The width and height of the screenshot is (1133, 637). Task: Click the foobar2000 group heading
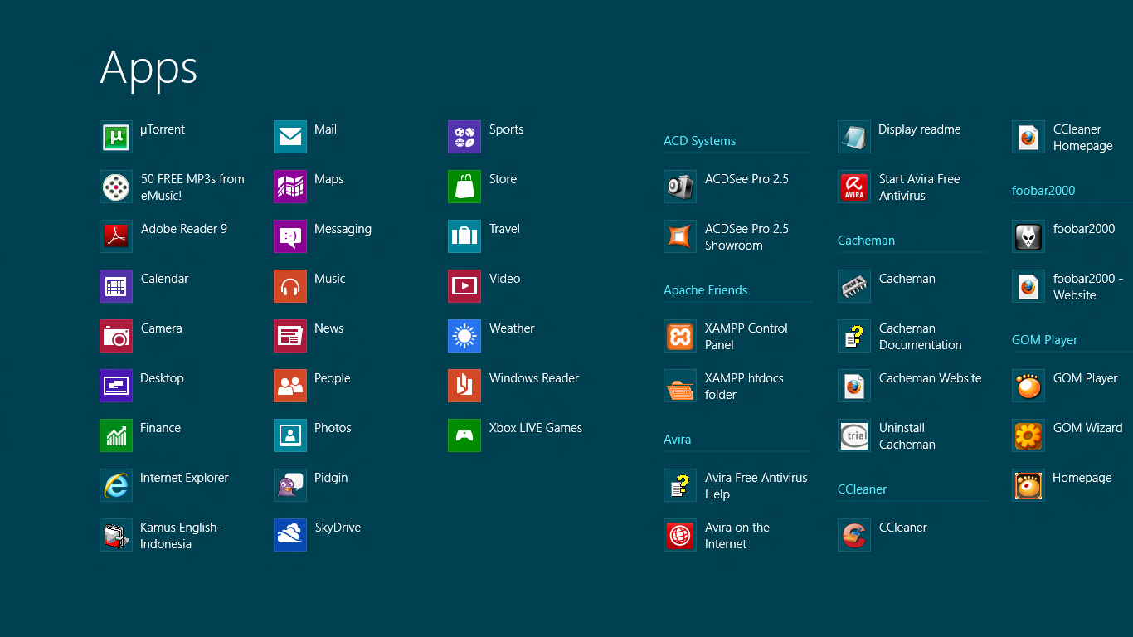1043,191
